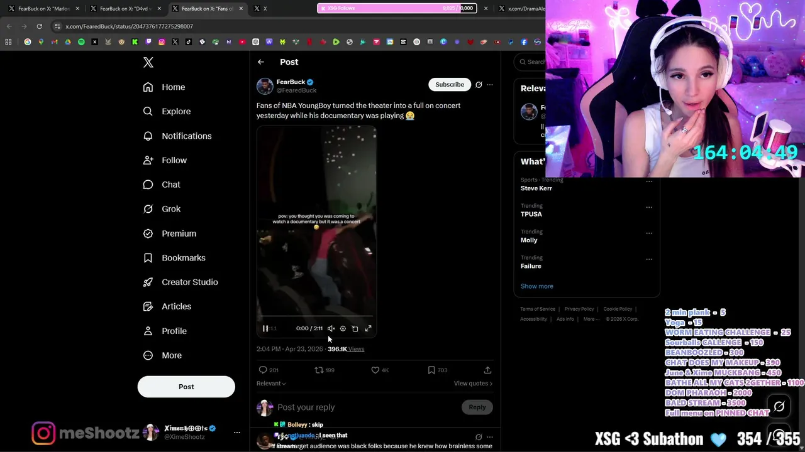Close the 'Fans of' FearBuck tab

[241, 9]
